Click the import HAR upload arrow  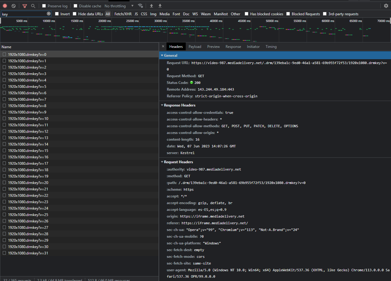pos(151,6)
